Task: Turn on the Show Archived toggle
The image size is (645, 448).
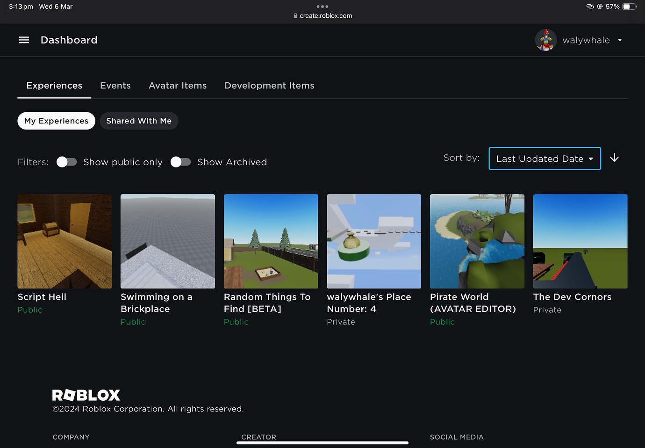Action: (180, 162)
